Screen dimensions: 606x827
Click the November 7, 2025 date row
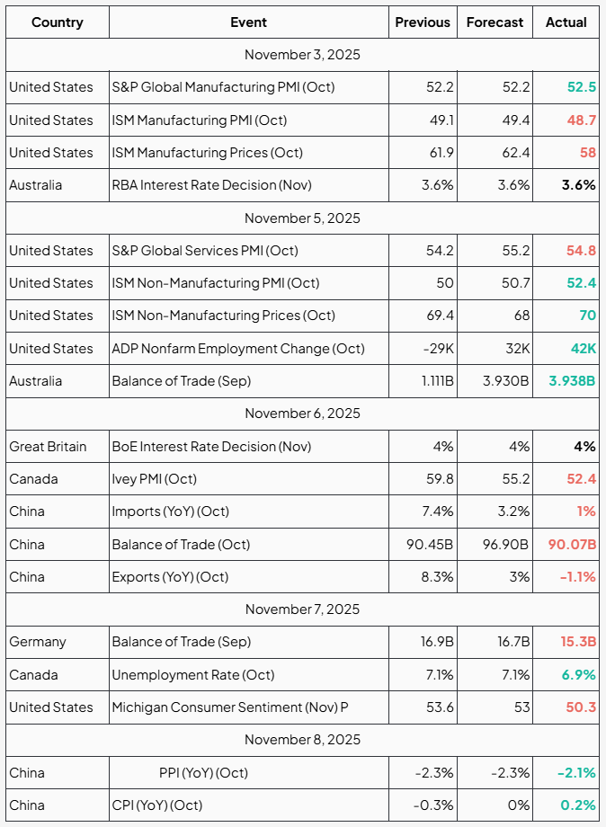(302, 609)
